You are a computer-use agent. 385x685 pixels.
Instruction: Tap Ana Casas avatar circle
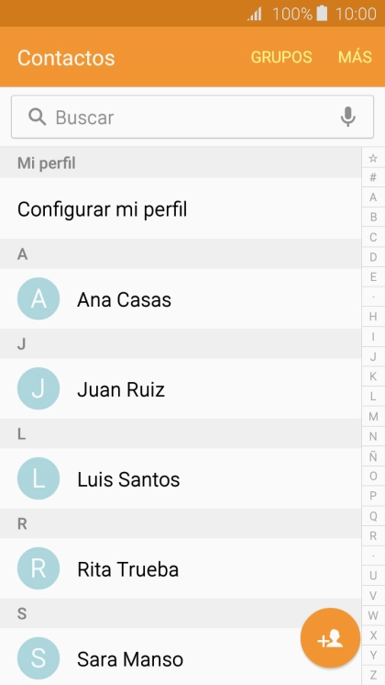38,298
